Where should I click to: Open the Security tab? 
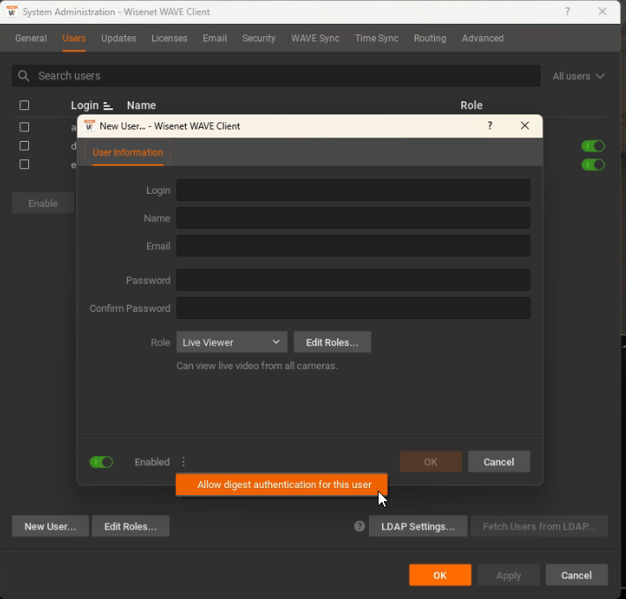pos(259,39)
